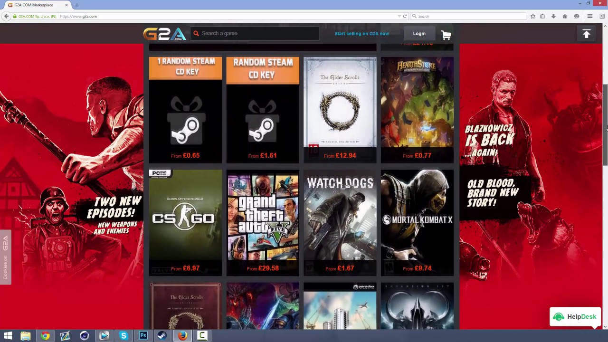Open Photoshop from taskbar

pyautogui.click(x=143, y=336)
